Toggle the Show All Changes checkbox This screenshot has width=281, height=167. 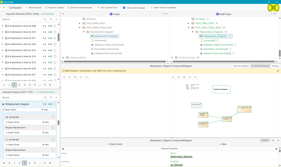pyautogui.click(x=124, y=8)
